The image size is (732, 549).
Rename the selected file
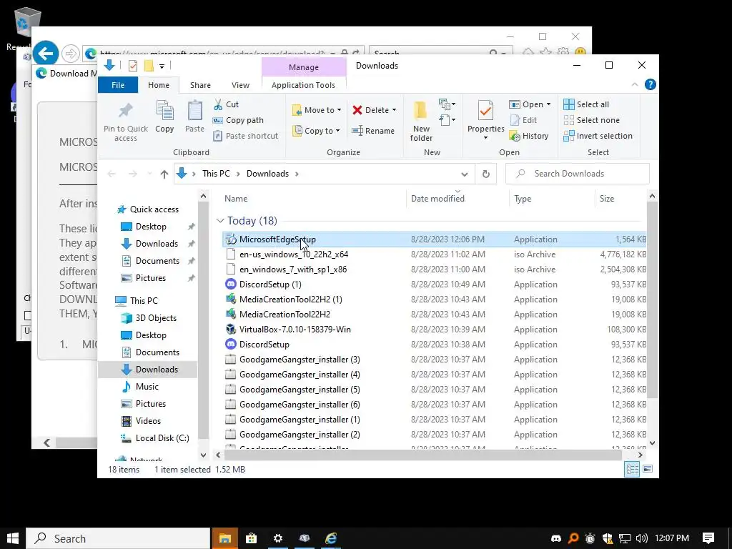pyautogui.click(x=373, y=131)
